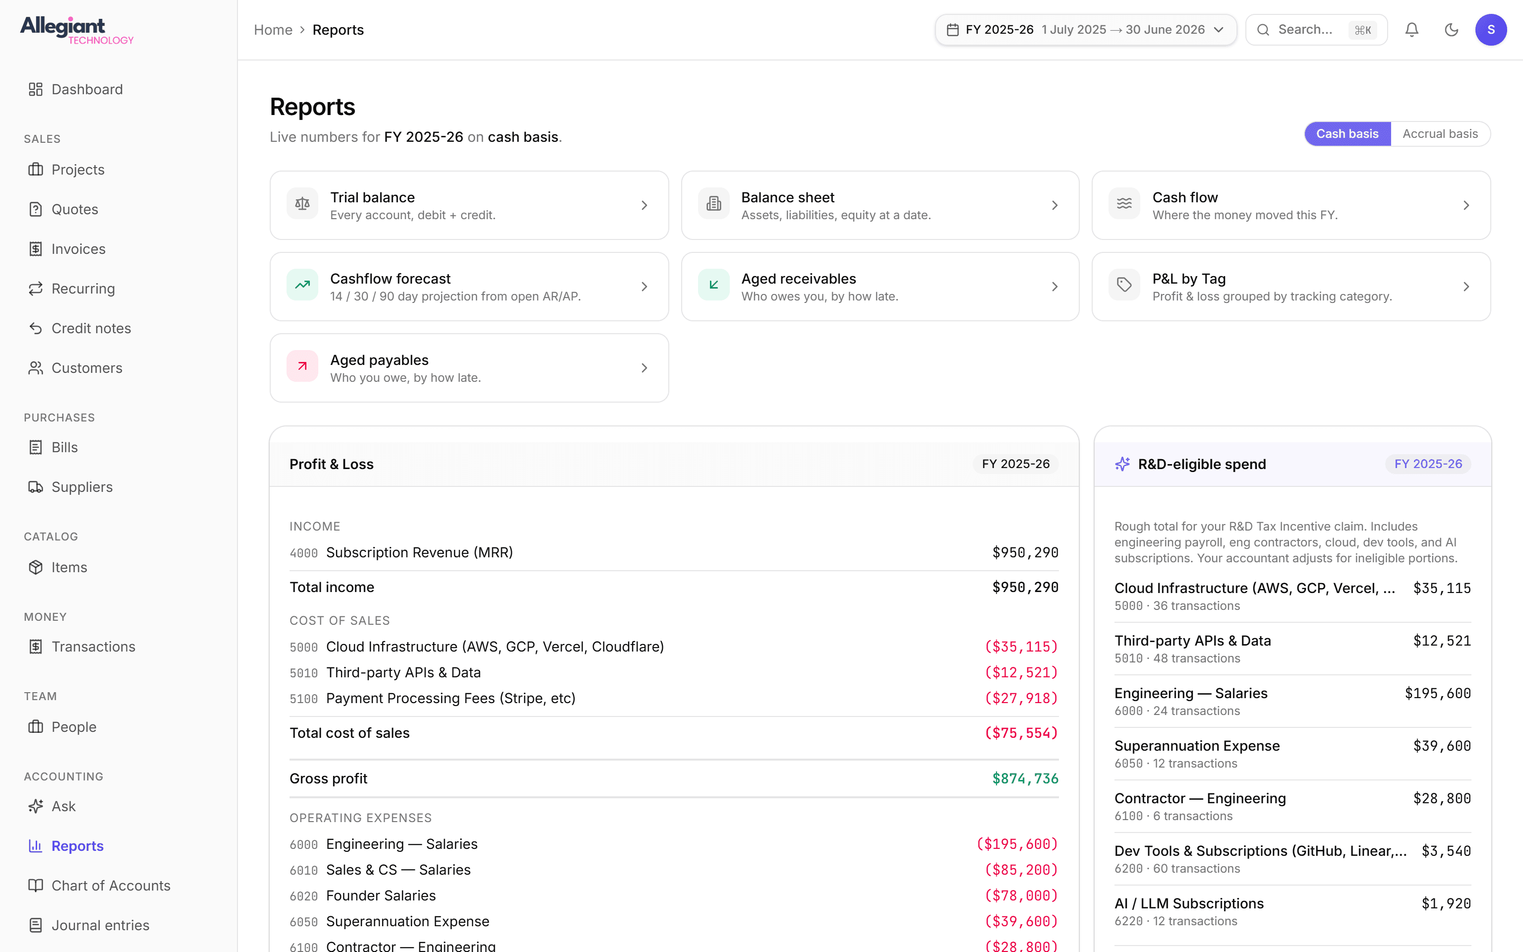Open Transactions in sidebar
1523x952 pixels.
tap(118, 647)
